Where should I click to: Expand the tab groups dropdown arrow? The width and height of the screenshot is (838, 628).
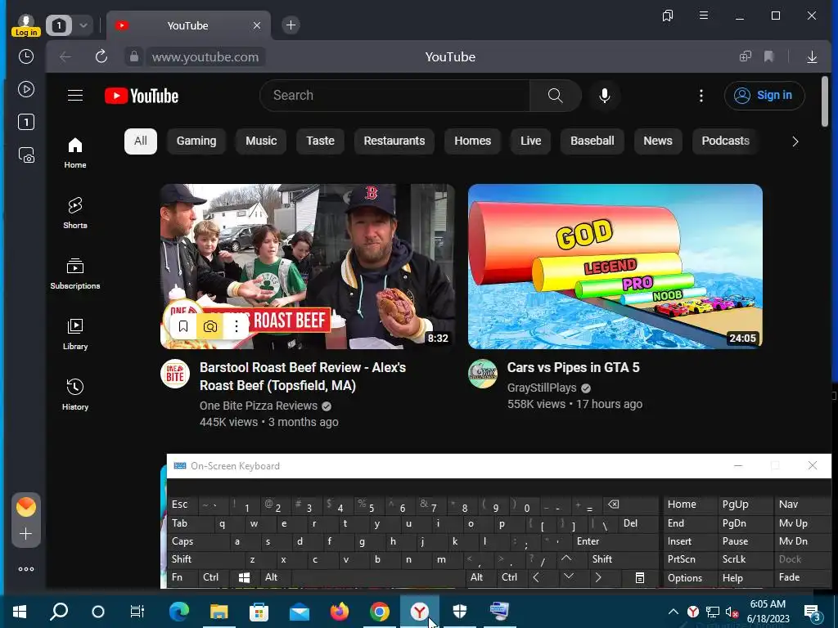click(83, 25)
